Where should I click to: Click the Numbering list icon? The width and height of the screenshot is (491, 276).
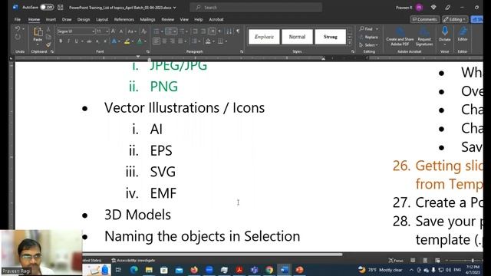(x=169, y=31)
